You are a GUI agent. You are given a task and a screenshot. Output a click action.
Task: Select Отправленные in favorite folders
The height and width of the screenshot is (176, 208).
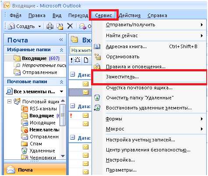pos(35,72)
